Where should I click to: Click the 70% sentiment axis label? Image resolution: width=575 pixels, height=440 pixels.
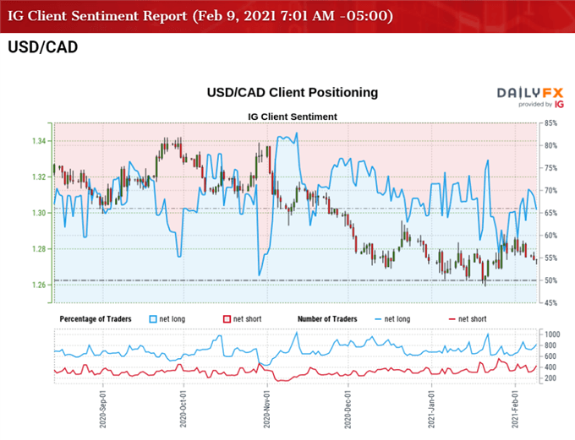pos(550,191)
